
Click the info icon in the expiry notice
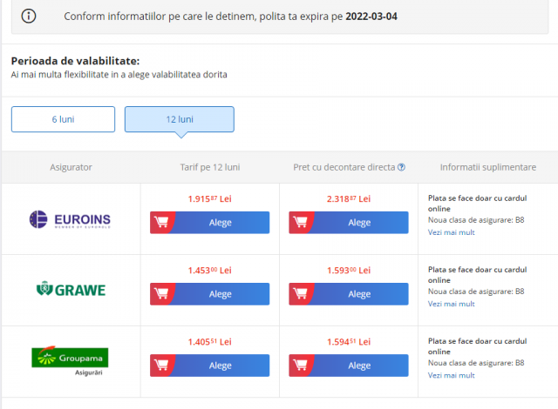29,17
